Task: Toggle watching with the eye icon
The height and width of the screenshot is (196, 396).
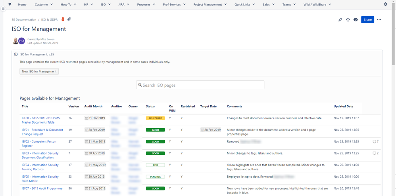Action: (356, 20)
